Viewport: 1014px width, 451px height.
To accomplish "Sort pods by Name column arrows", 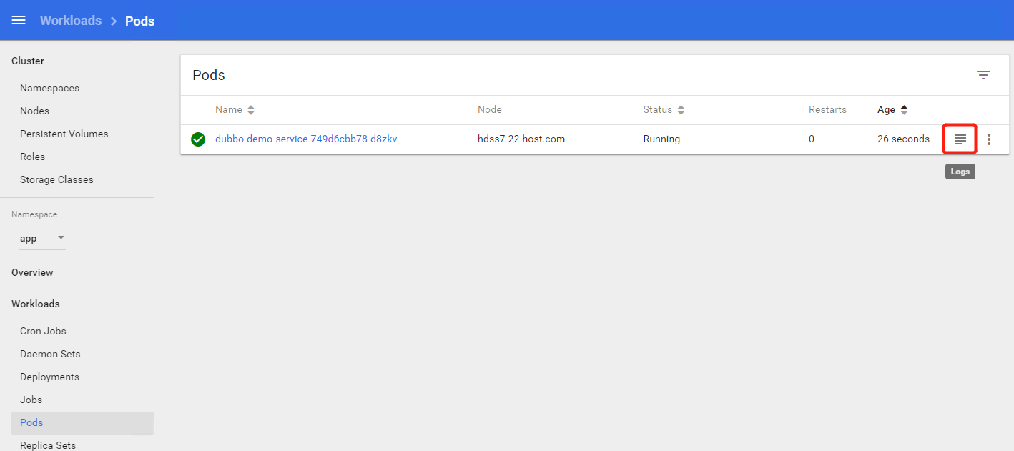I will pos(250,110).
